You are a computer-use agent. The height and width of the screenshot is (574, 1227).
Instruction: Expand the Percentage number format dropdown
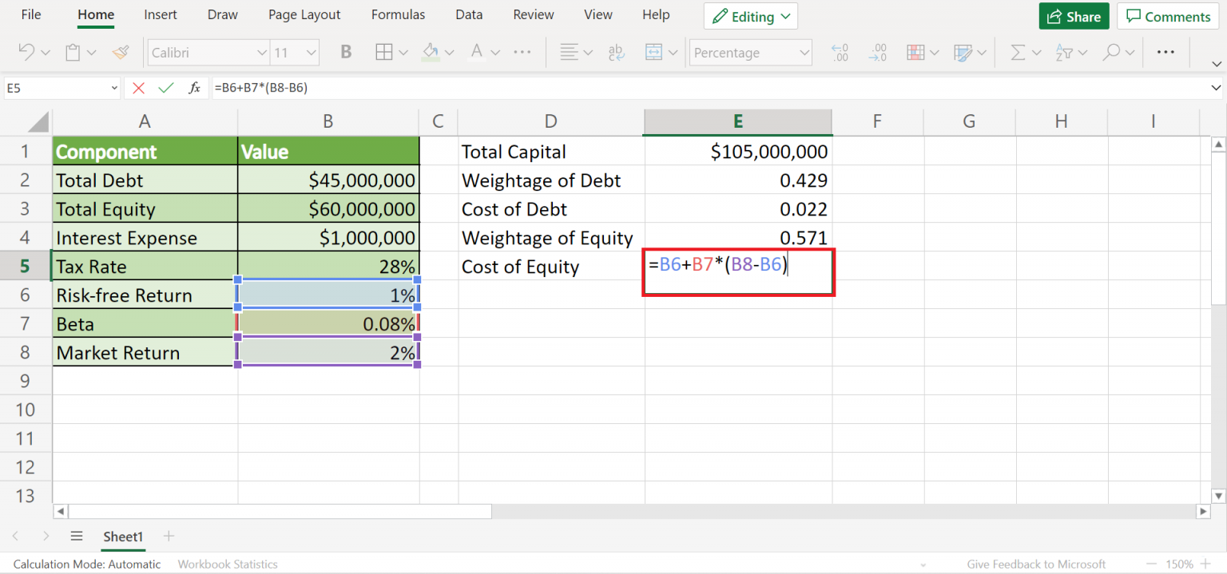804,53
